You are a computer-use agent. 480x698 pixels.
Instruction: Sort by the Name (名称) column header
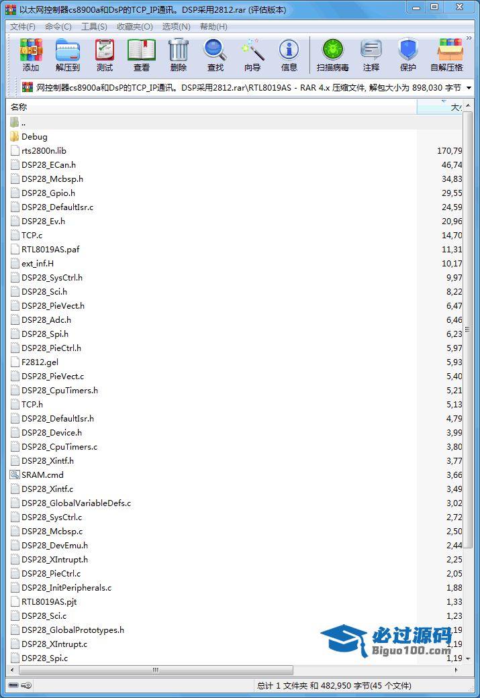click(x=201, y=107)
